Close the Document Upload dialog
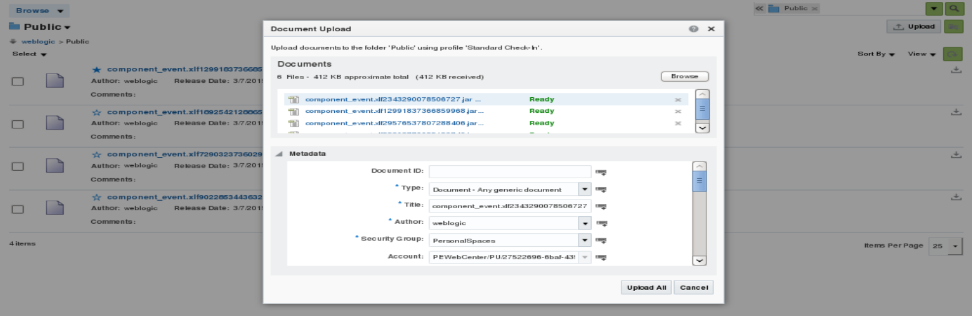This screenshot has height=316, width=972. (x=711, y=29)
